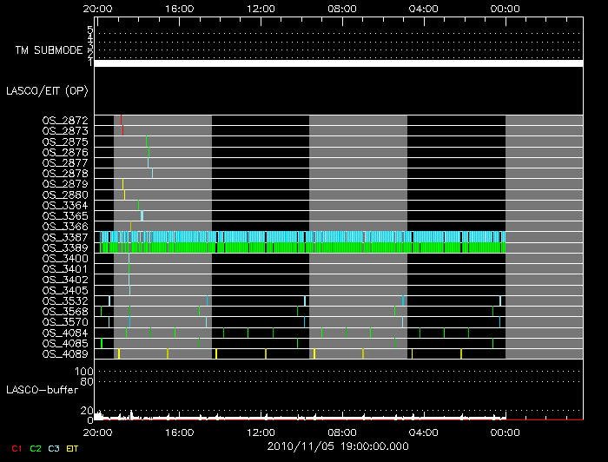Click the TM SUBMODE axis label
The height and width of the screenshot is (462, 608).
(49, 50)
